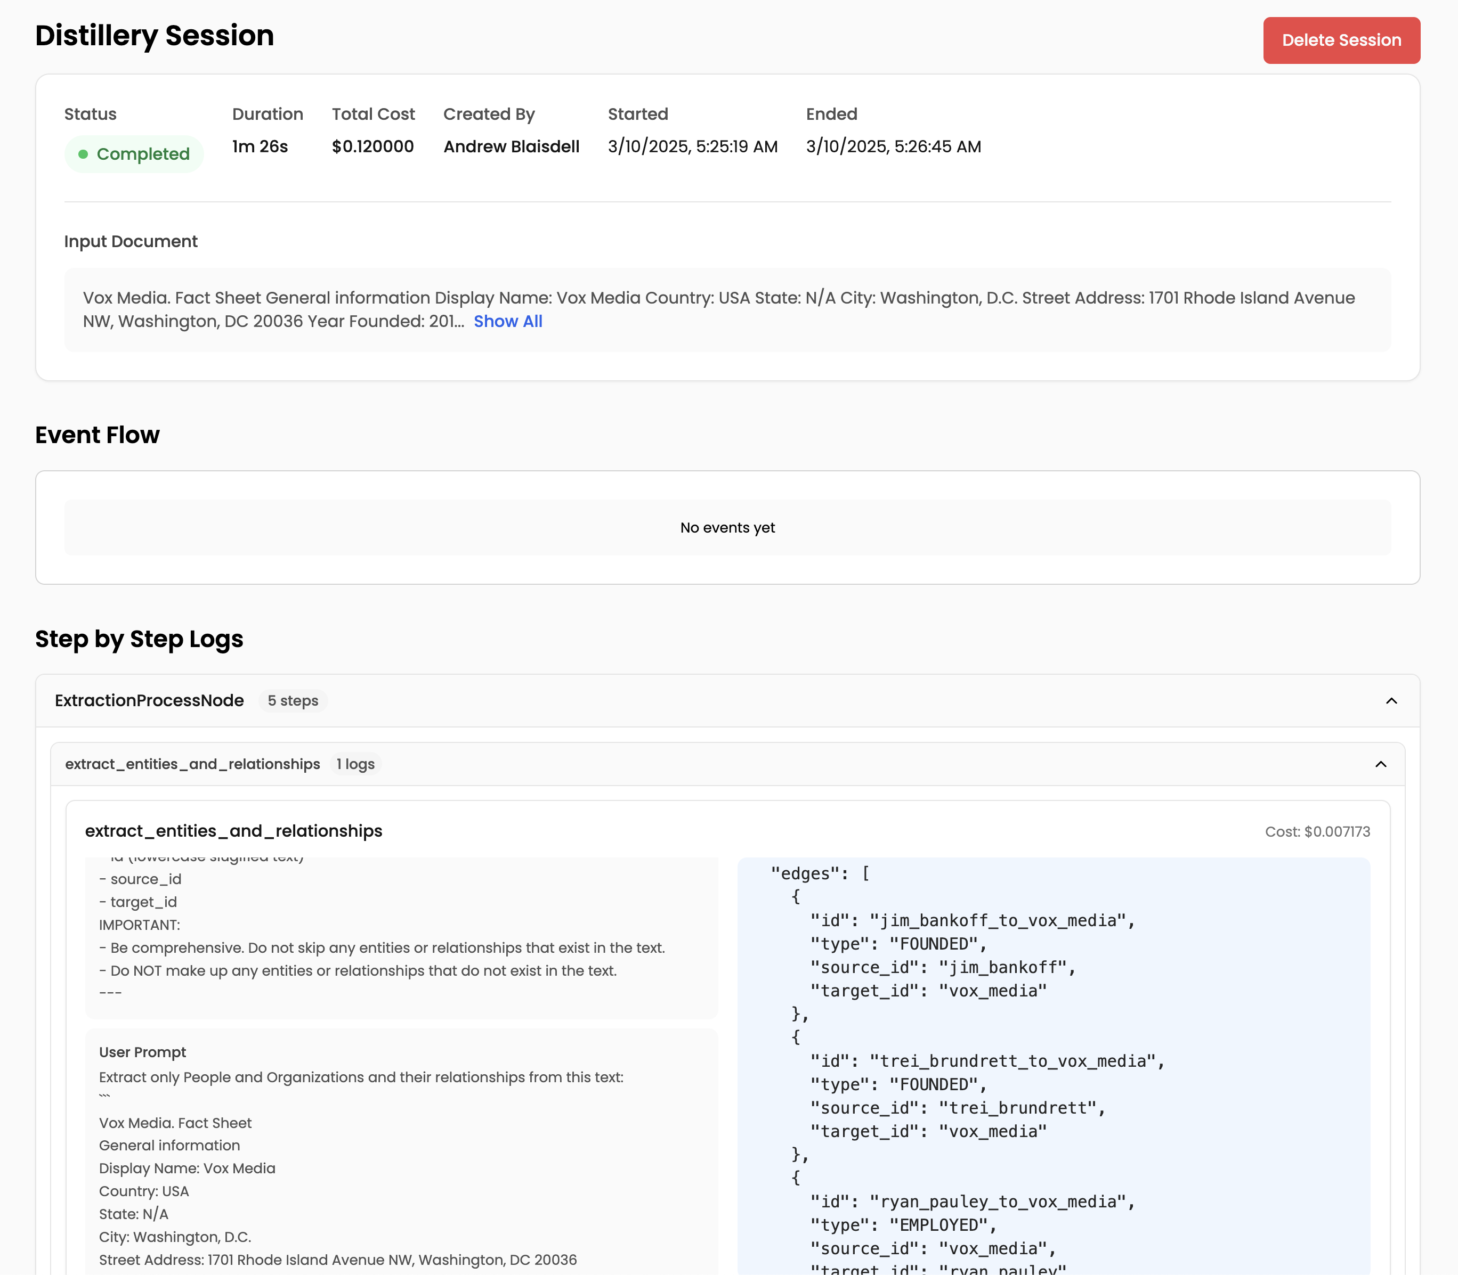This screenshot has width=1458, height=1275.
Task: Click the Step by Step Logs heading
Action: click(139, 639)
